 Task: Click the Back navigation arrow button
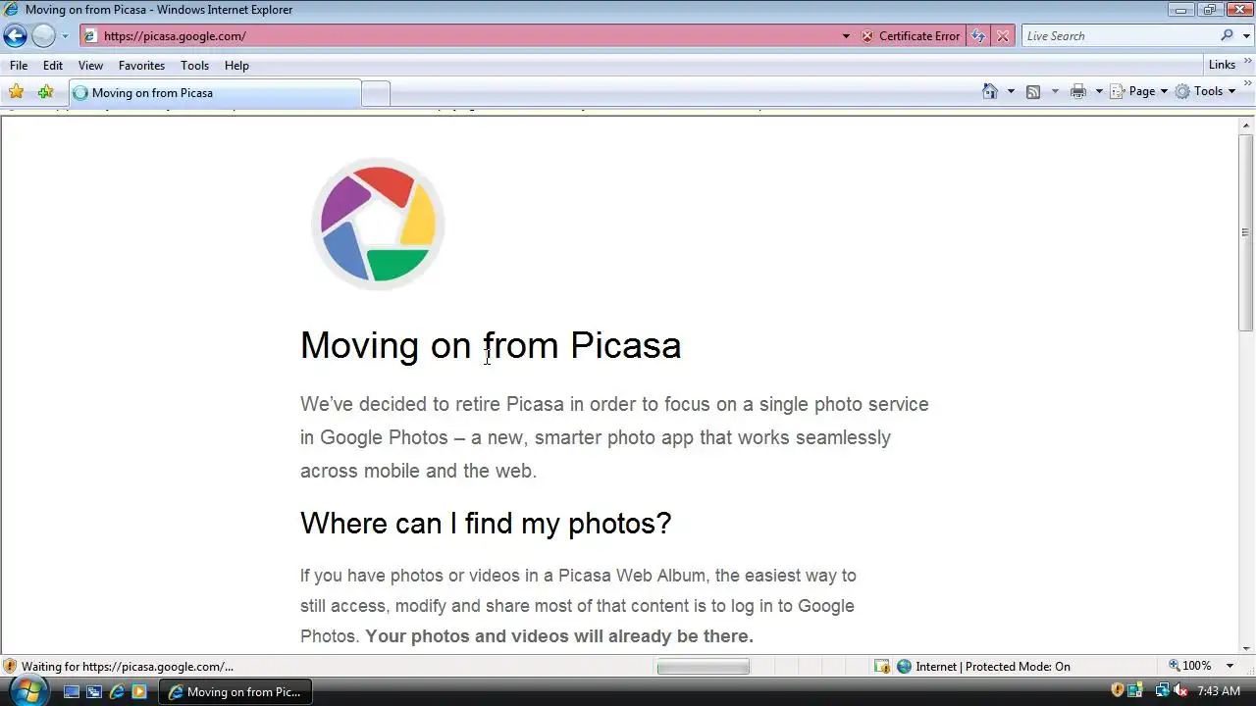click(x=15, y=36)
